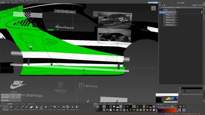Switch Layers panel to Paint

183,3
